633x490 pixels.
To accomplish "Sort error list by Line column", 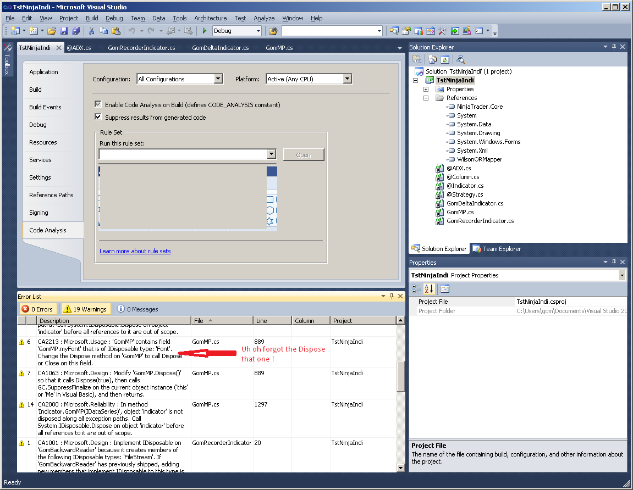I will (272, 321).
